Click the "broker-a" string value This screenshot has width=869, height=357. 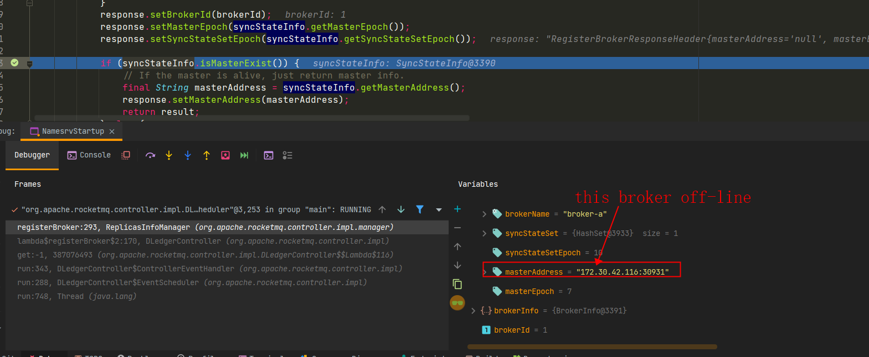pos(585,214)
